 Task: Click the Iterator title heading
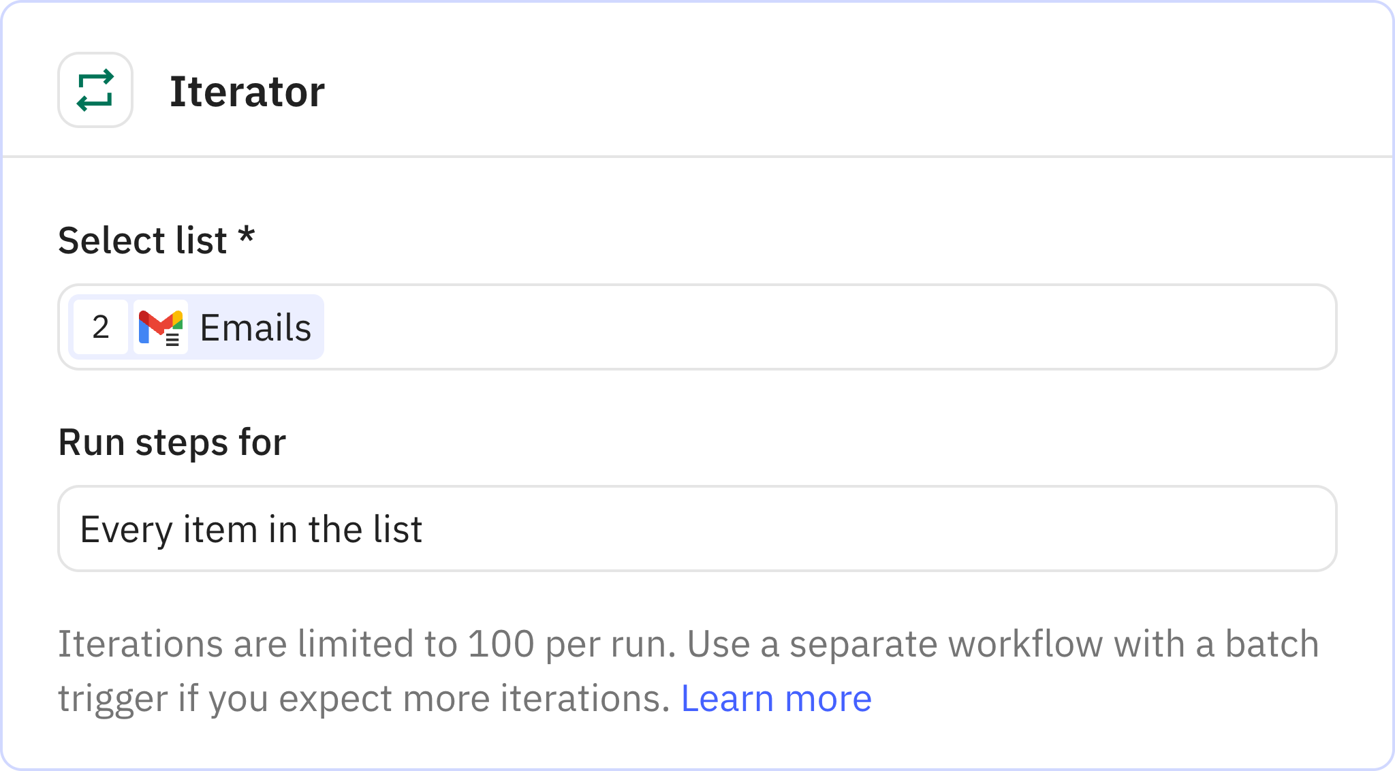point(247,91)
